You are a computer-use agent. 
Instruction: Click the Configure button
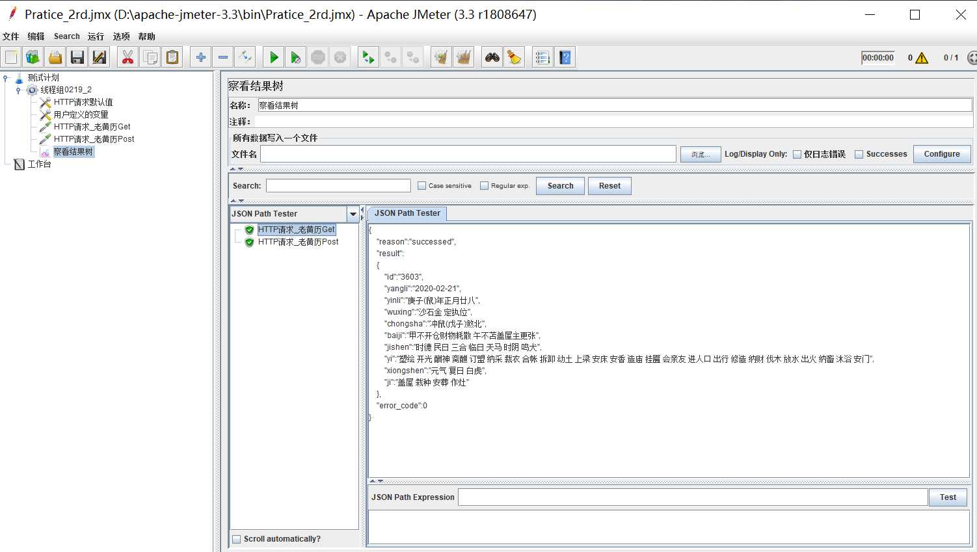(942, 154)
